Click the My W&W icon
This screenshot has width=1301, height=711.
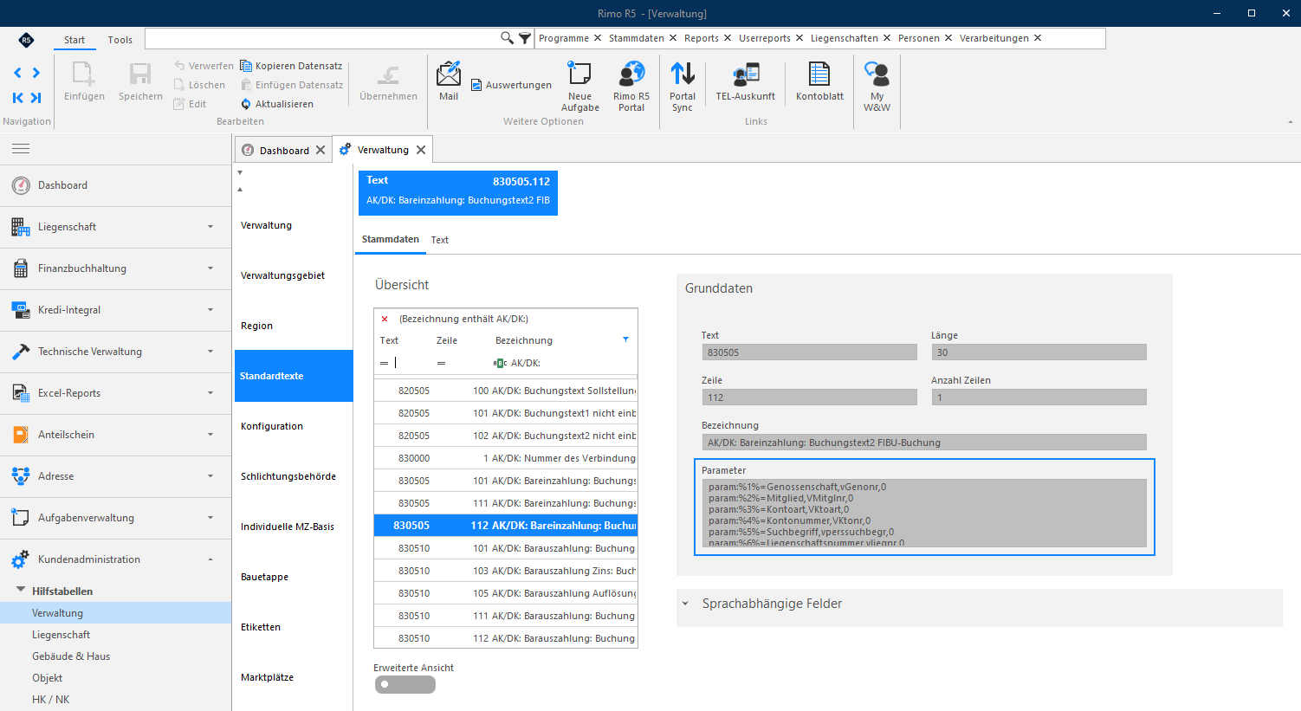(x=877, y=75)
